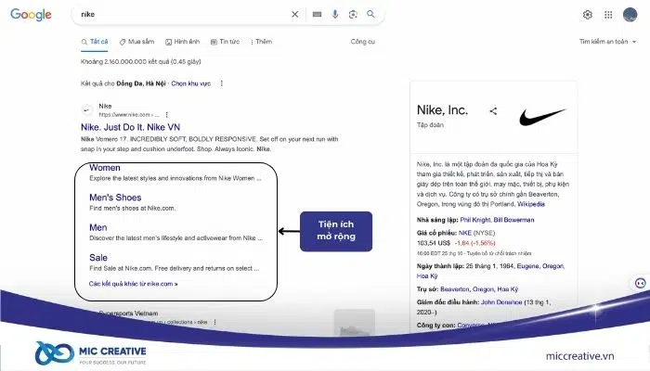This screenshot has width=650, height=371.
Task: Switch to the Tin tức tab
Action: [225, 42]
